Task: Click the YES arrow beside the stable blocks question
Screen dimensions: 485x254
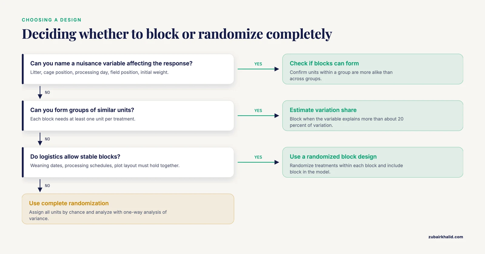Action: click(x=258, y=162)
